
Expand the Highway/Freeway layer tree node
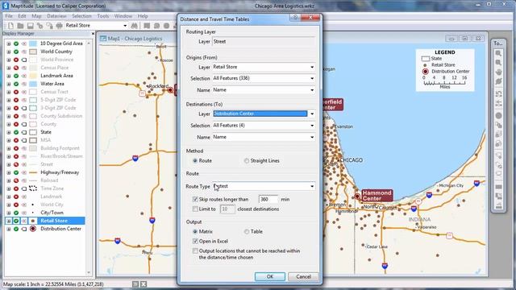pos(9,172)
